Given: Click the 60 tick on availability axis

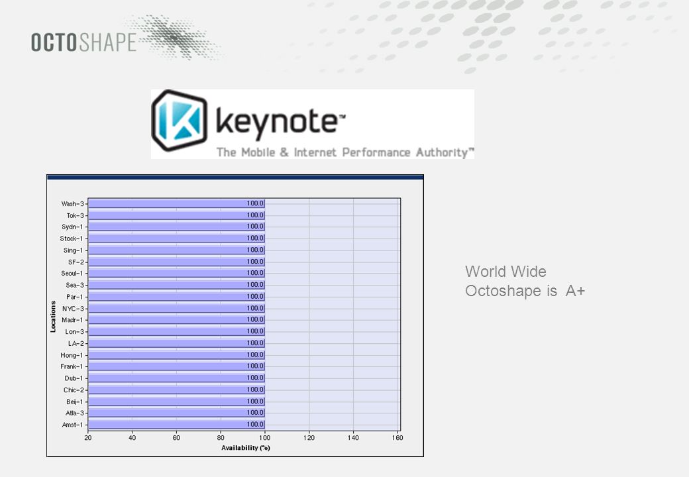Looking at the screenshot, I should pos(176,438).
